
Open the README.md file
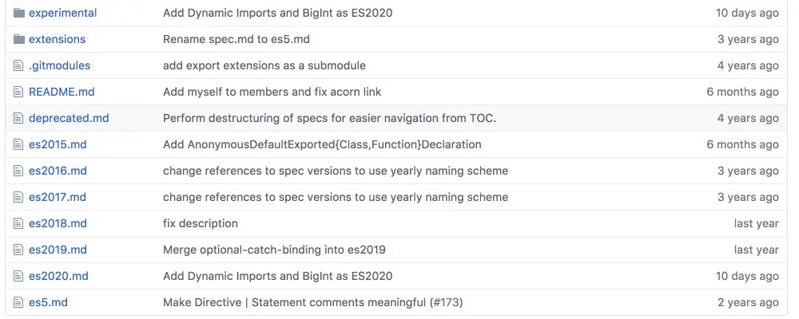62,92
